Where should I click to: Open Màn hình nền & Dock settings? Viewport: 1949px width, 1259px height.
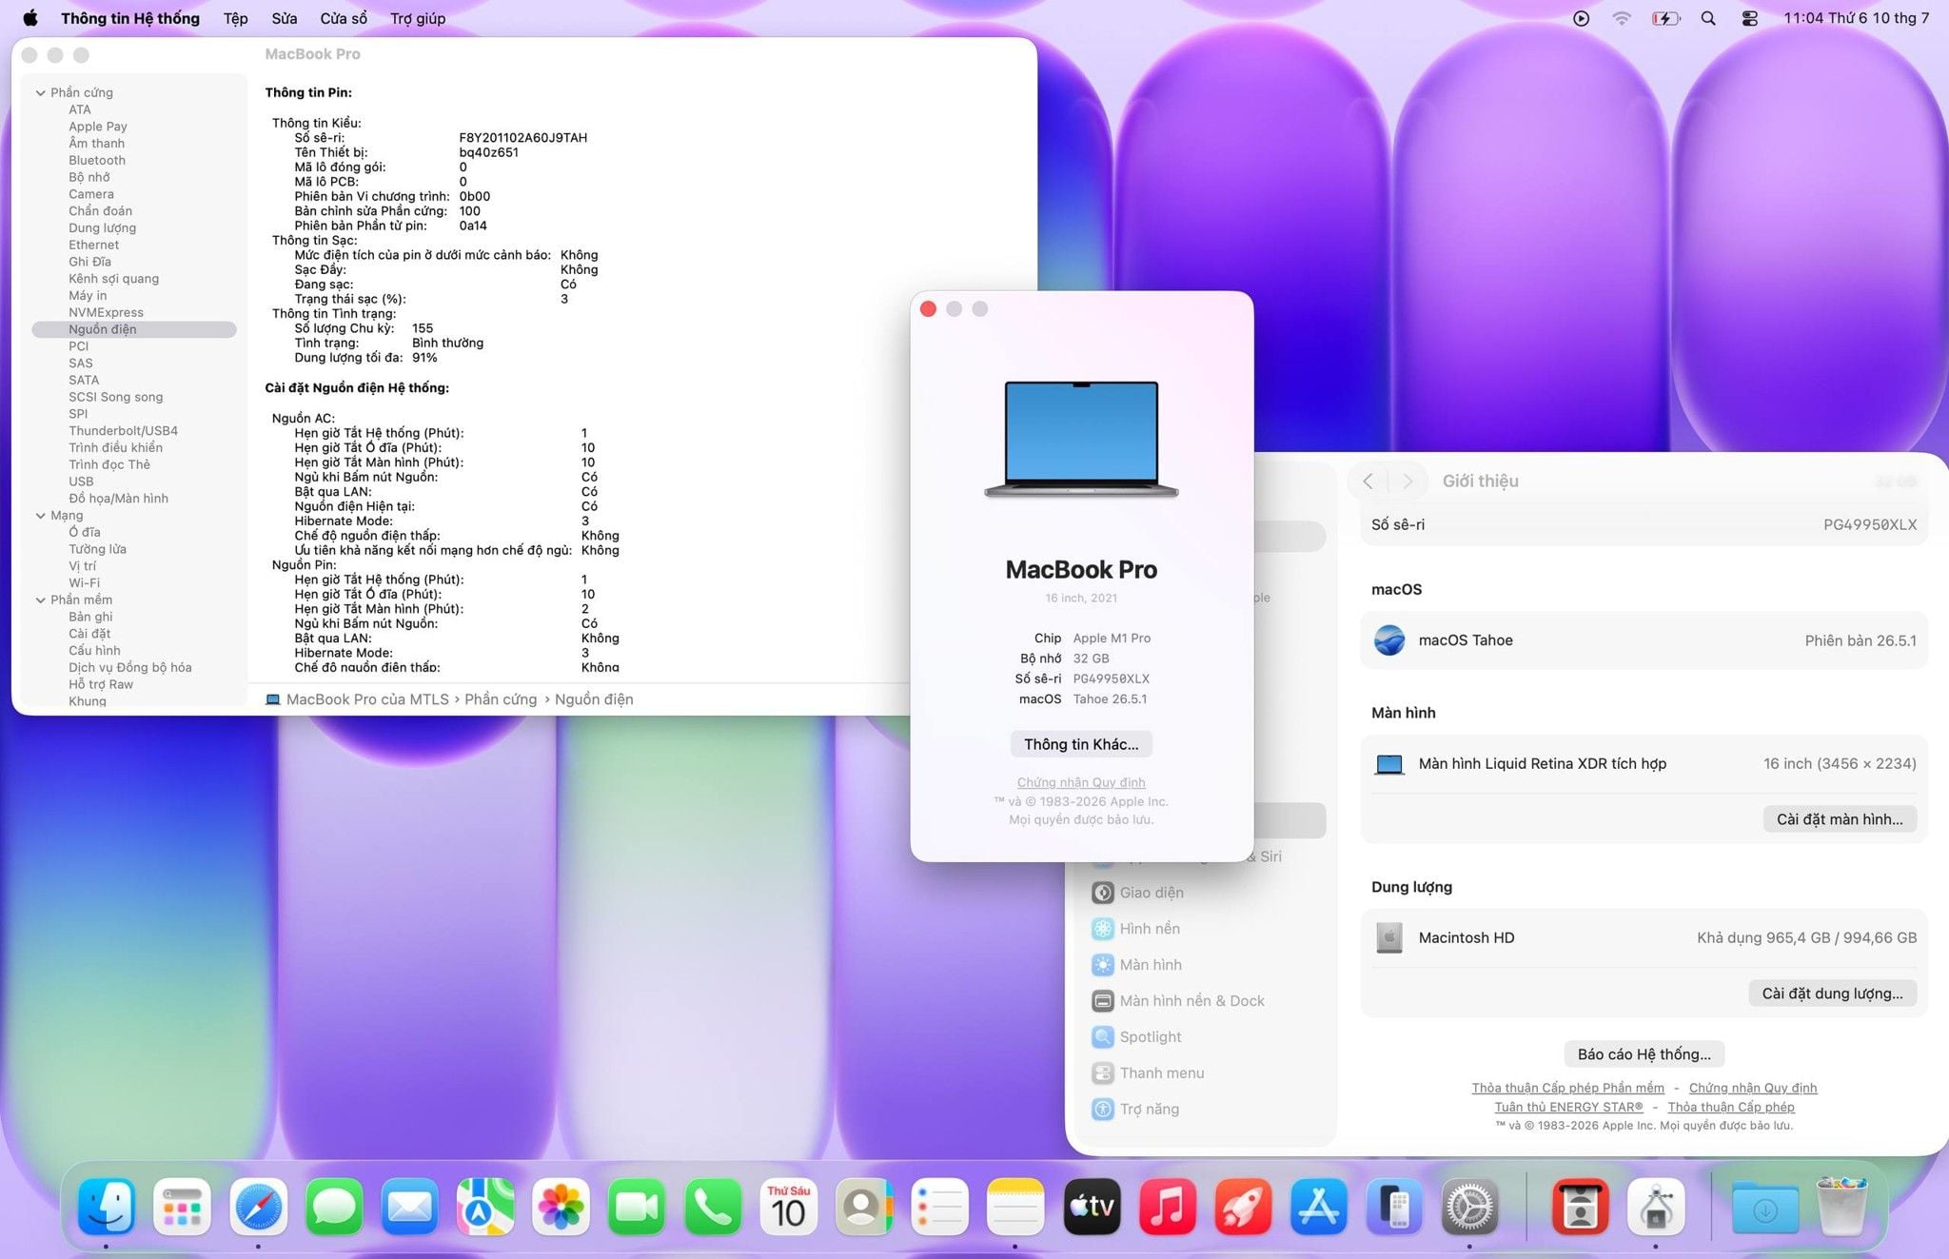point(1191,1001)
